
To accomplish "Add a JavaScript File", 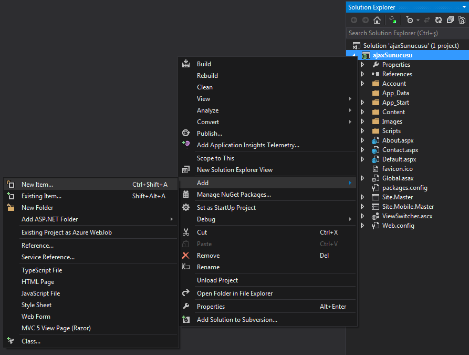I will (91, 293).
